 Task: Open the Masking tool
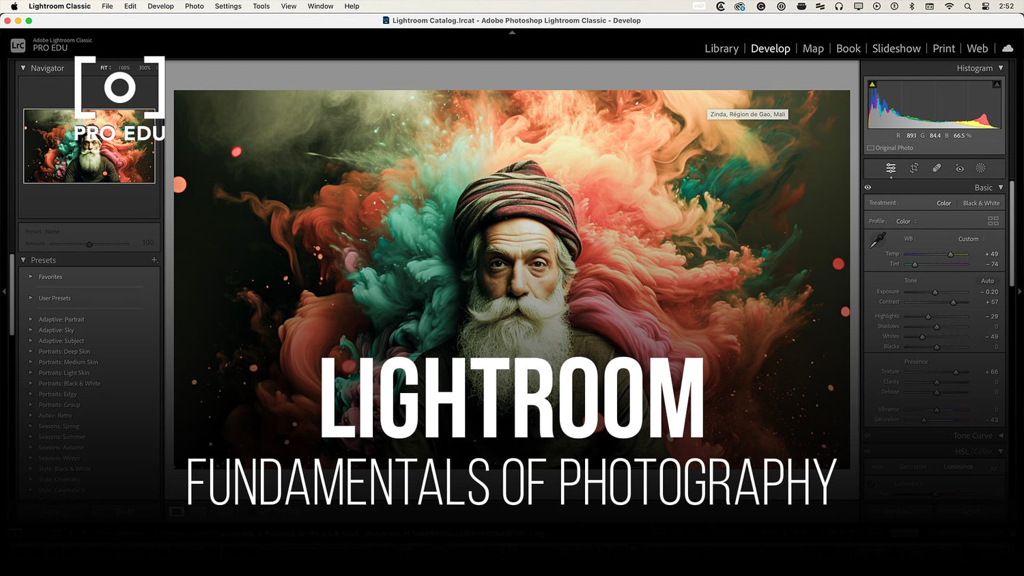(x=980, y=168)
